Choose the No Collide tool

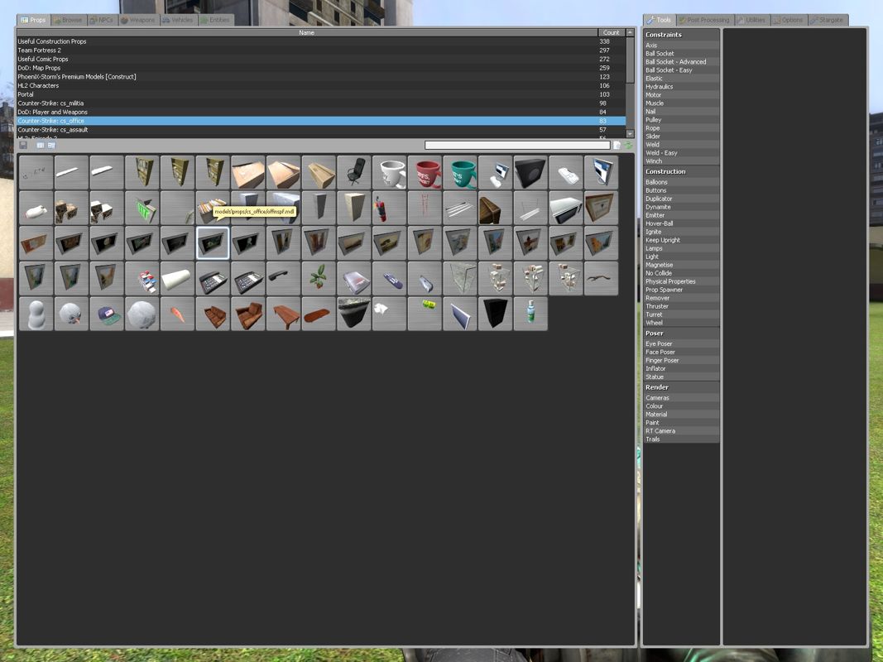[x=681, y=273]
